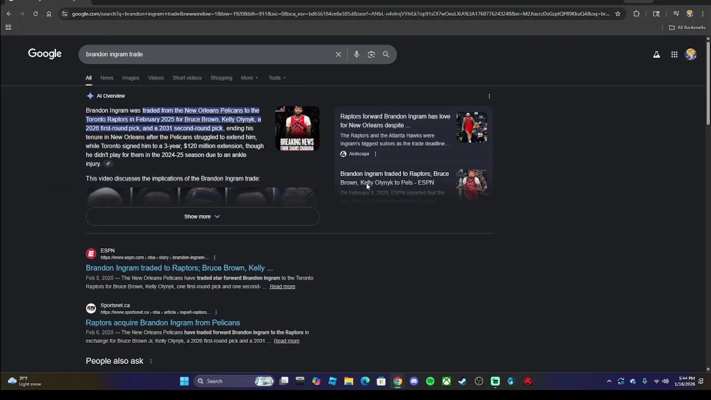Switch to the Short videos tab
This screenshot has width=711, height=400.
point(187,78)
